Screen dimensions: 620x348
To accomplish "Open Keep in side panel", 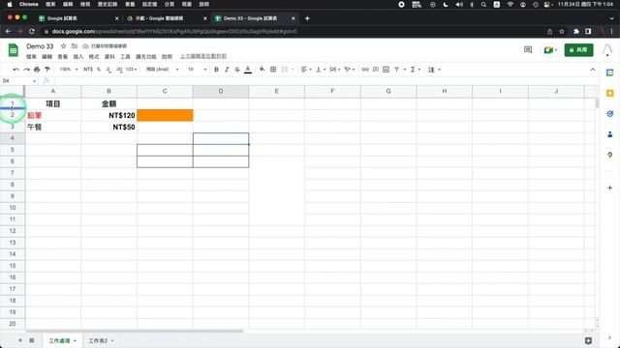I will pos(609,93).
